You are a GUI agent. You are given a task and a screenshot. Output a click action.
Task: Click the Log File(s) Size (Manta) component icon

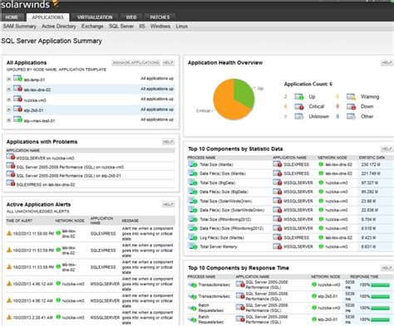193,237
